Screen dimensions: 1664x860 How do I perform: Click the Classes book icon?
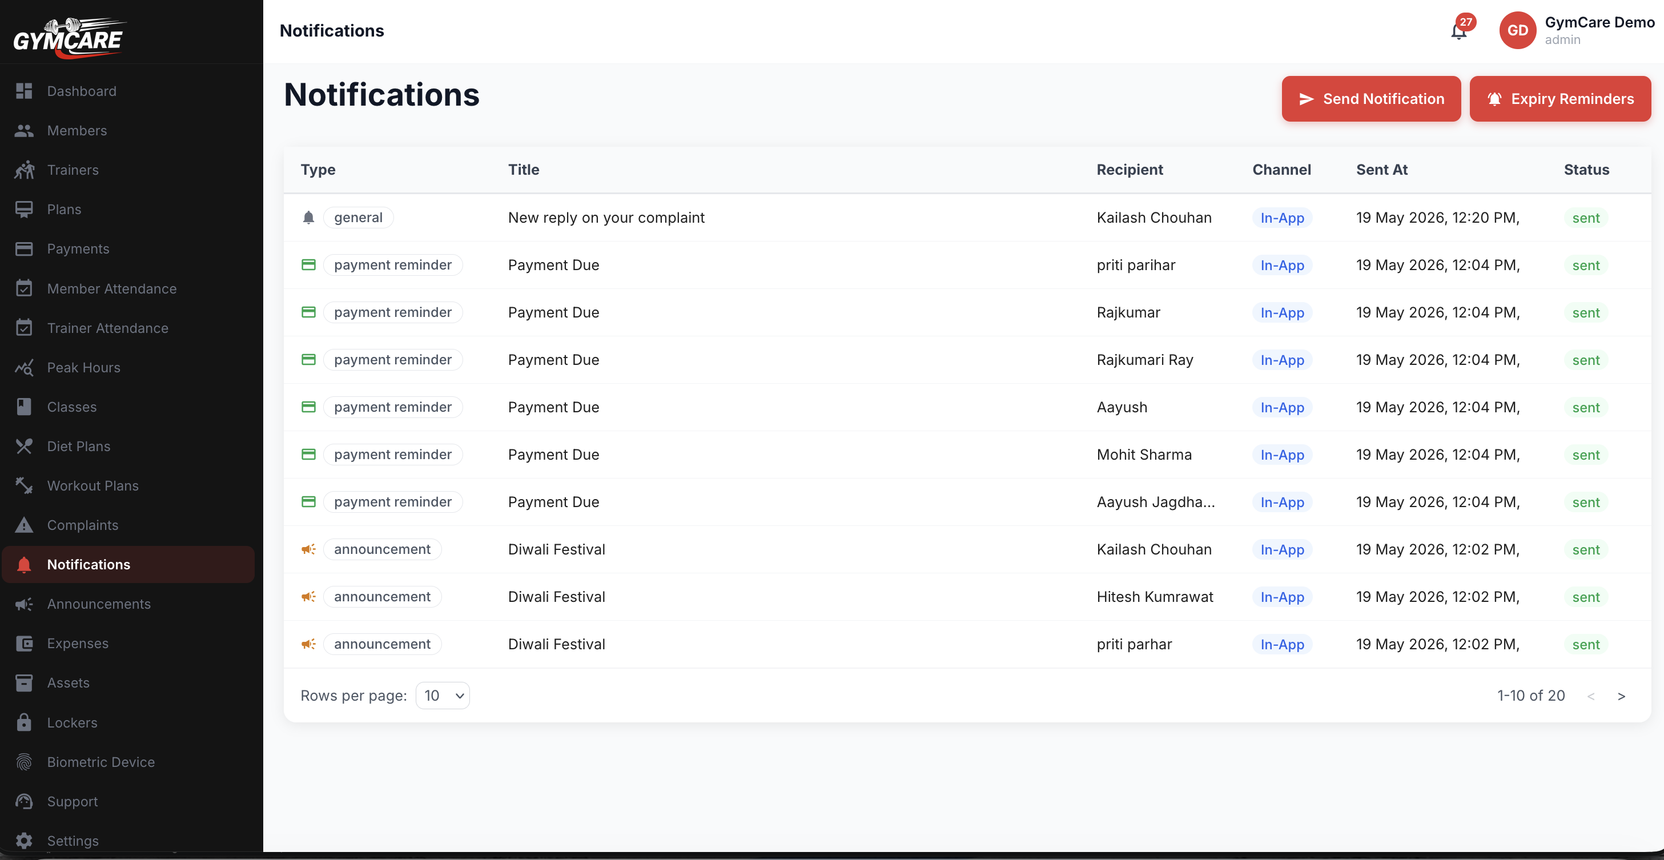coord(24,407)
